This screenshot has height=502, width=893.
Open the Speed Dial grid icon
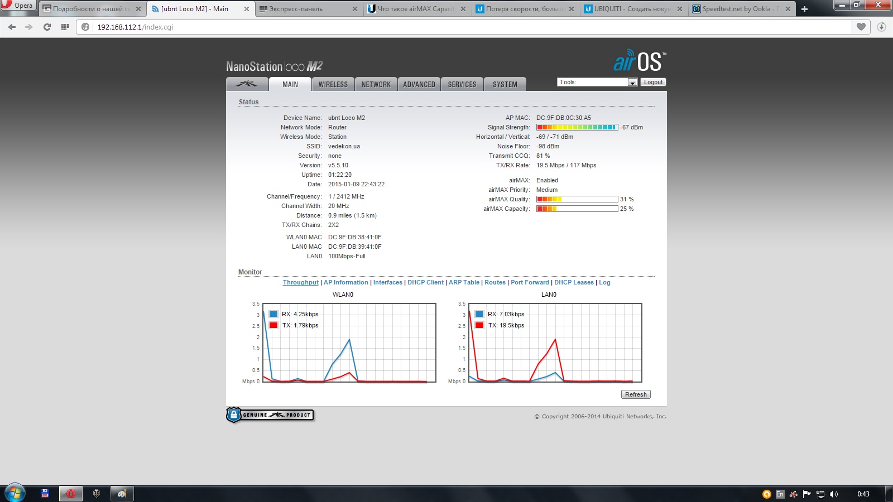(x=65, y=27)
